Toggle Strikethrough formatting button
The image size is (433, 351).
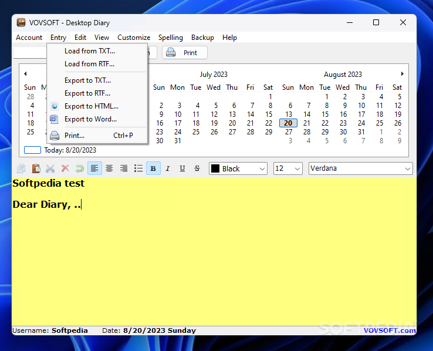point(197,168)
